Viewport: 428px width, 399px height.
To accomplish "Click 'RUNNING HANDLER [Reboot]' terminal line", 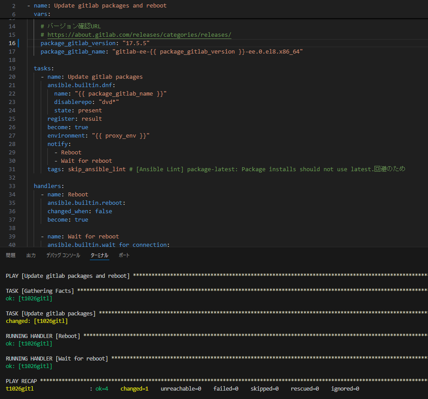I will 43,336.
